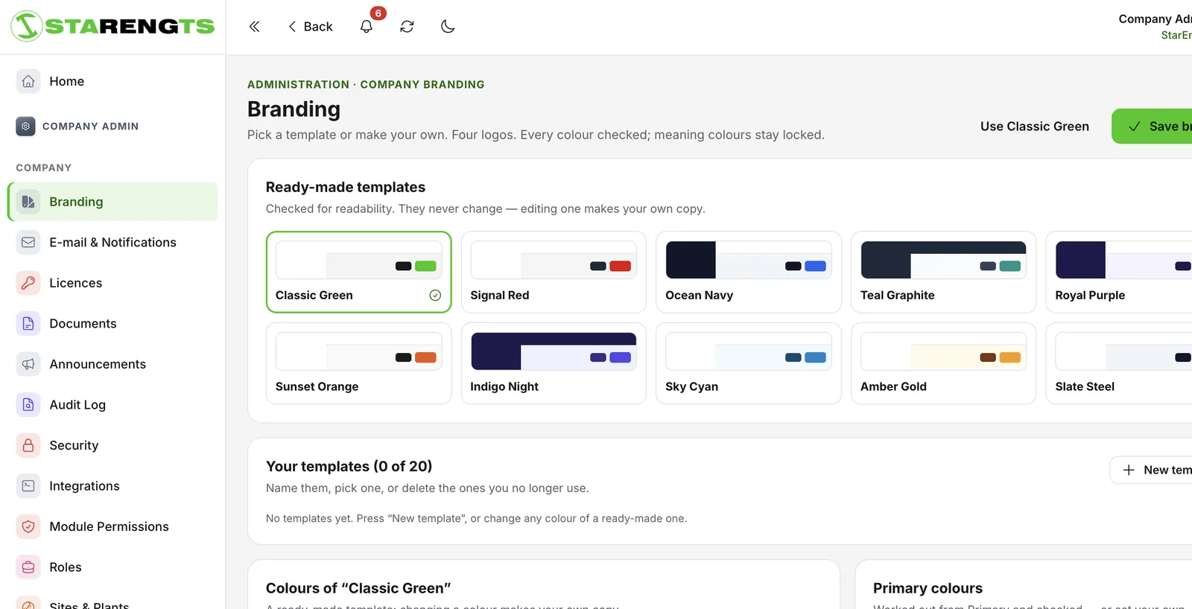The image size is (1192, 609).
Task: Click the Home house icon
Action: [x=28, y=81]
